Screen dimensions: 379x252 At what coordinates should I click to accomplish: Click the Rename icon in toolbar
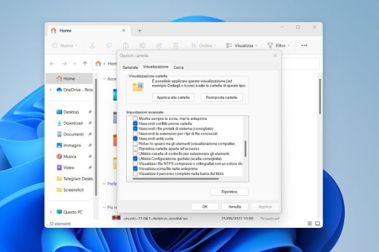tap(142, 45)
